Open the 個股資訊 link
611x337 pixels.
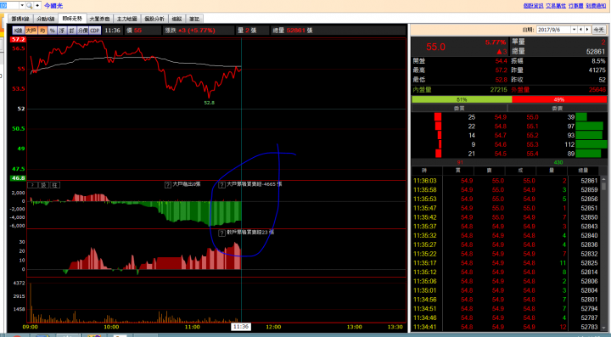[533, 5]
